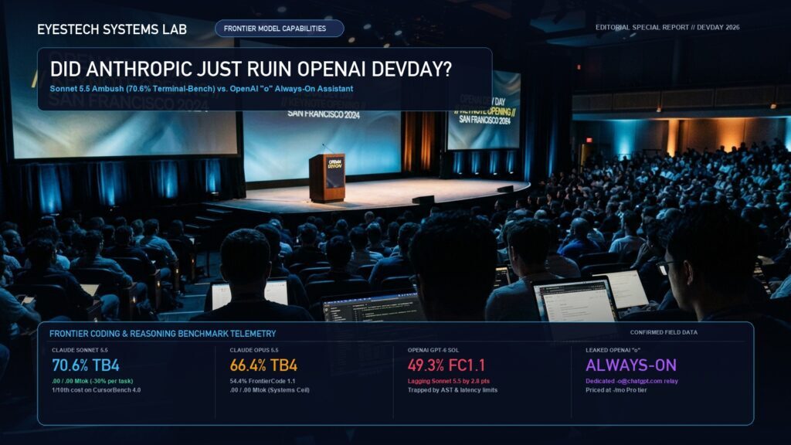This screenshot has height=445, width=791.
Task: Click '1/10th cost on CursorBench 4.0' line
Action: point(97,389)
